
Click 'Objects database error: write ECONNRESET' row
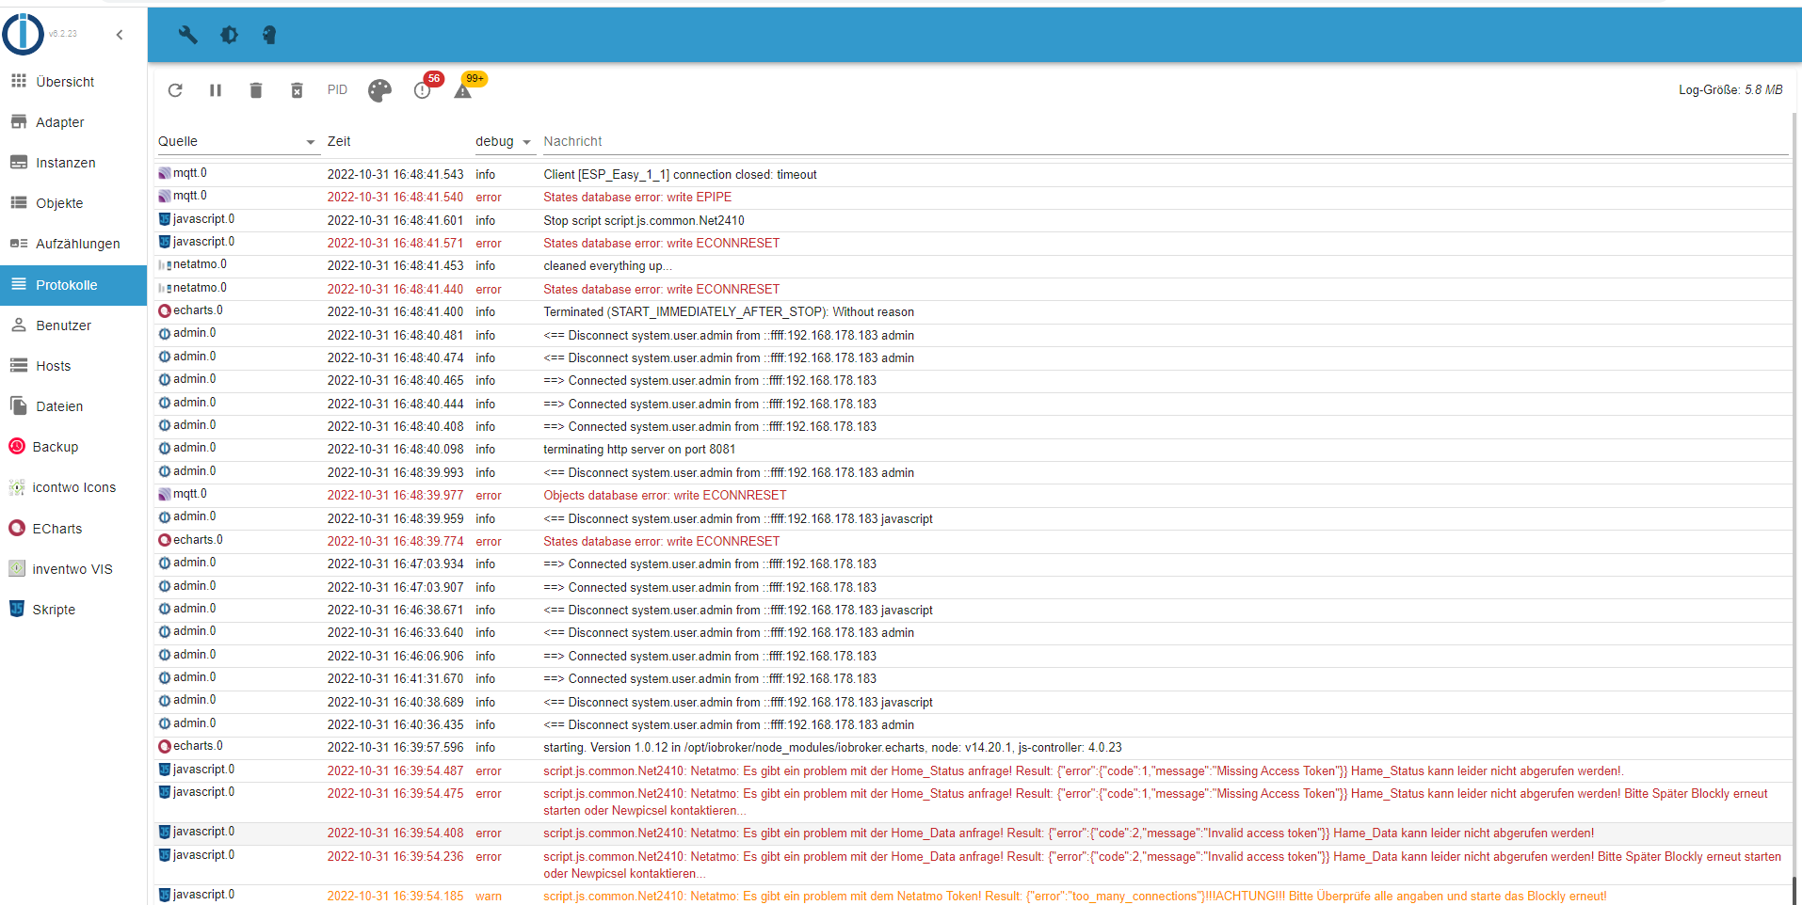pos(973,496)
